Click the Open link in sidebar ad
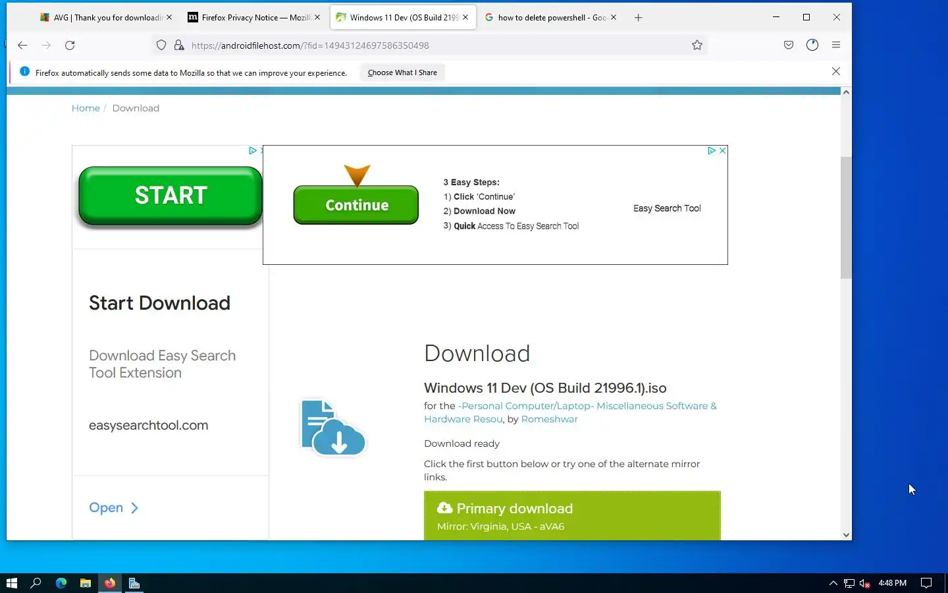948x593 pixels. 106,508
